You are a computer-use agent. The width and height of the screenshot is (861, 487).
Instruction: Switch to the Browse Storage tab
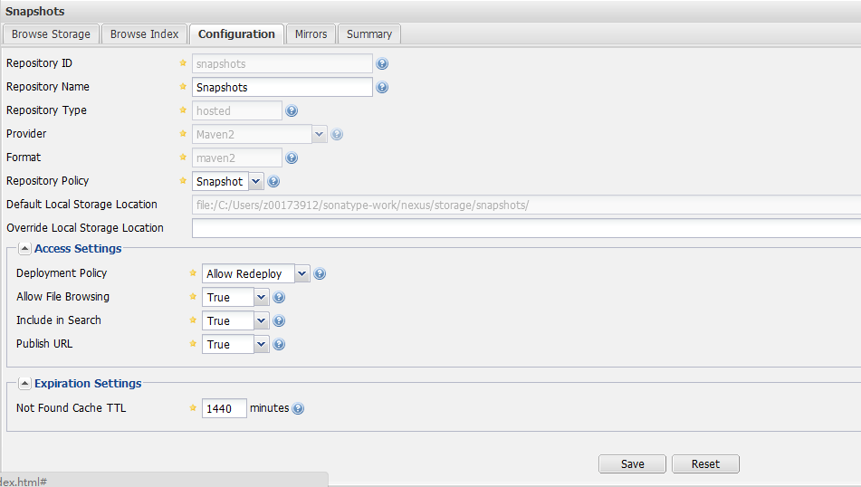pyautogui.click(x=51, y=34)
